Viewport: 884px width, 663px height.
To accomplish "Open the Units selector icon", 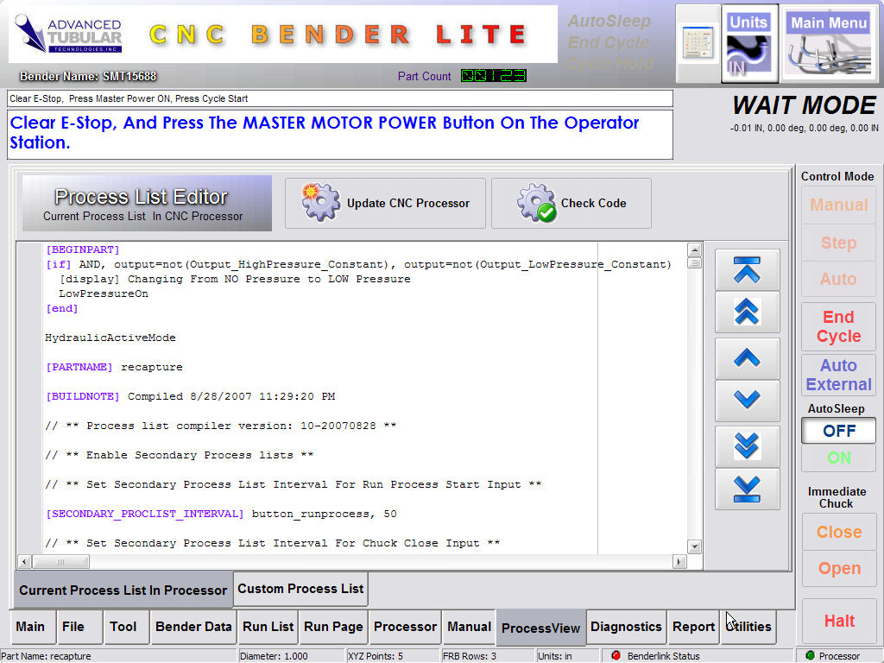I will [x=748, y=44].
